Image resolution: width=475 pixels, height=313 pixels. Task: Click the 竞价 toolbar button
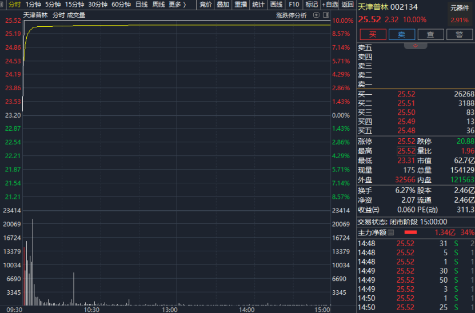pyautogui.click(x=206, y=5)
